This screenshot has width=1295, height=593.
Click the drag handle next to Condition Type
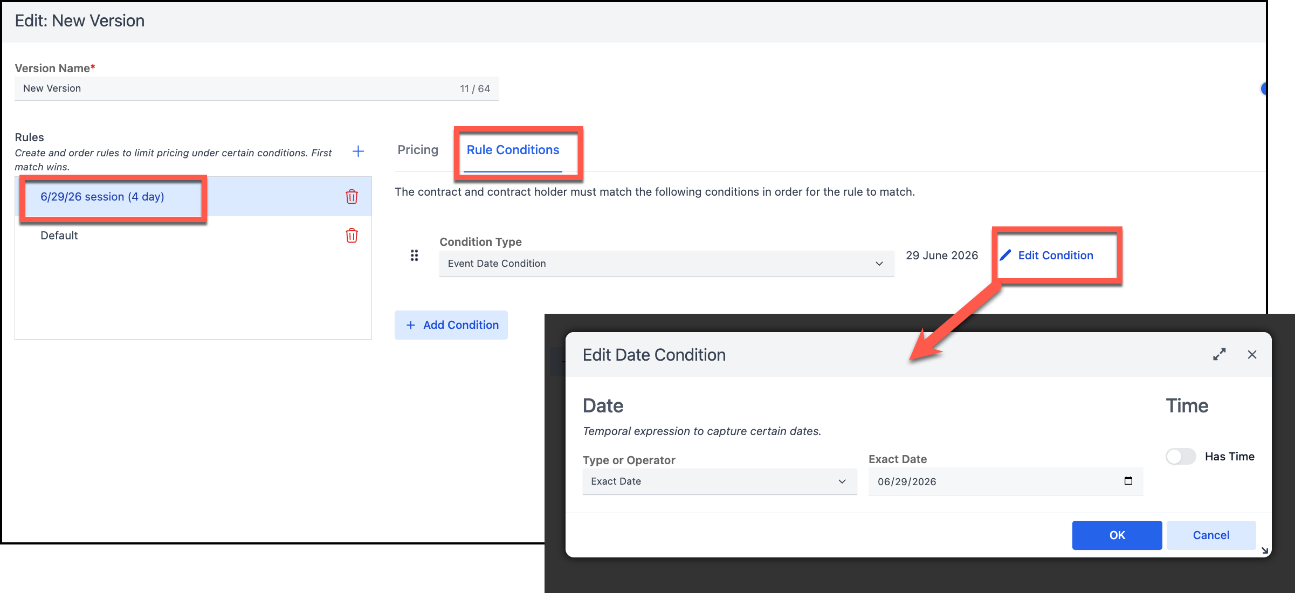tap(414, 256)
